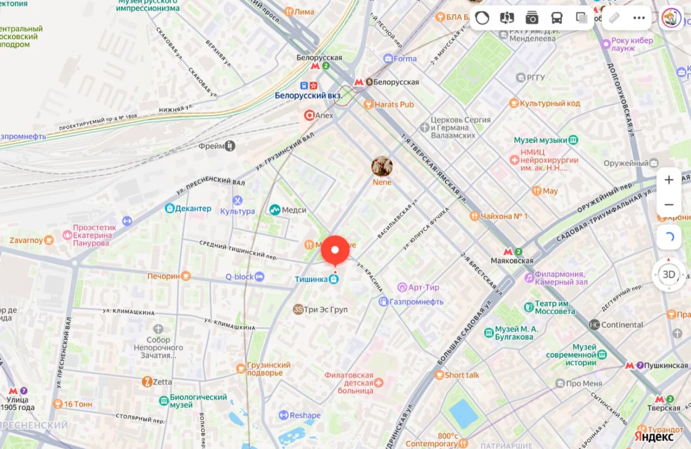Expand the three-dots more menu
691x449 pixels.
pos(639,18)
